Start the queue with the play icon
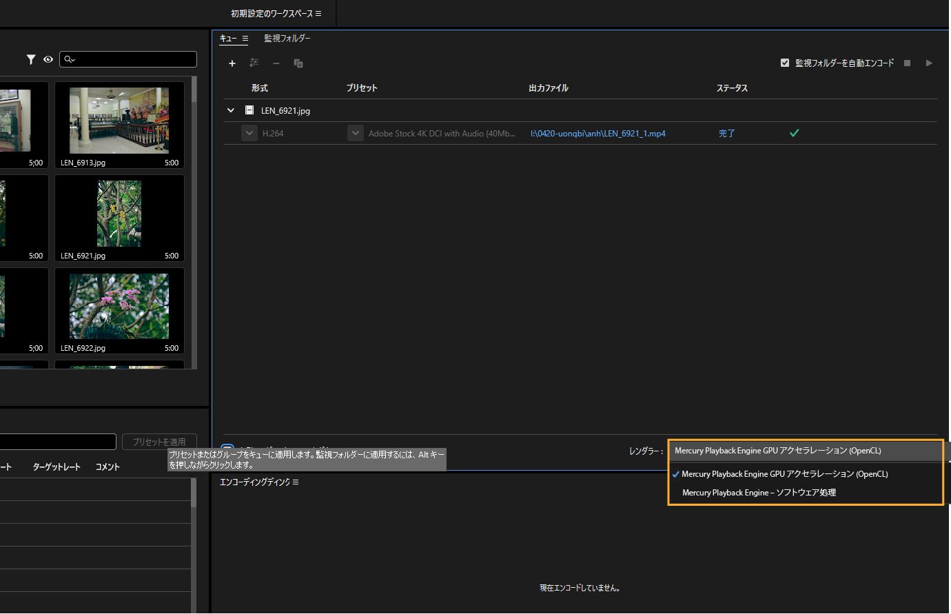 tap(929, 63)
